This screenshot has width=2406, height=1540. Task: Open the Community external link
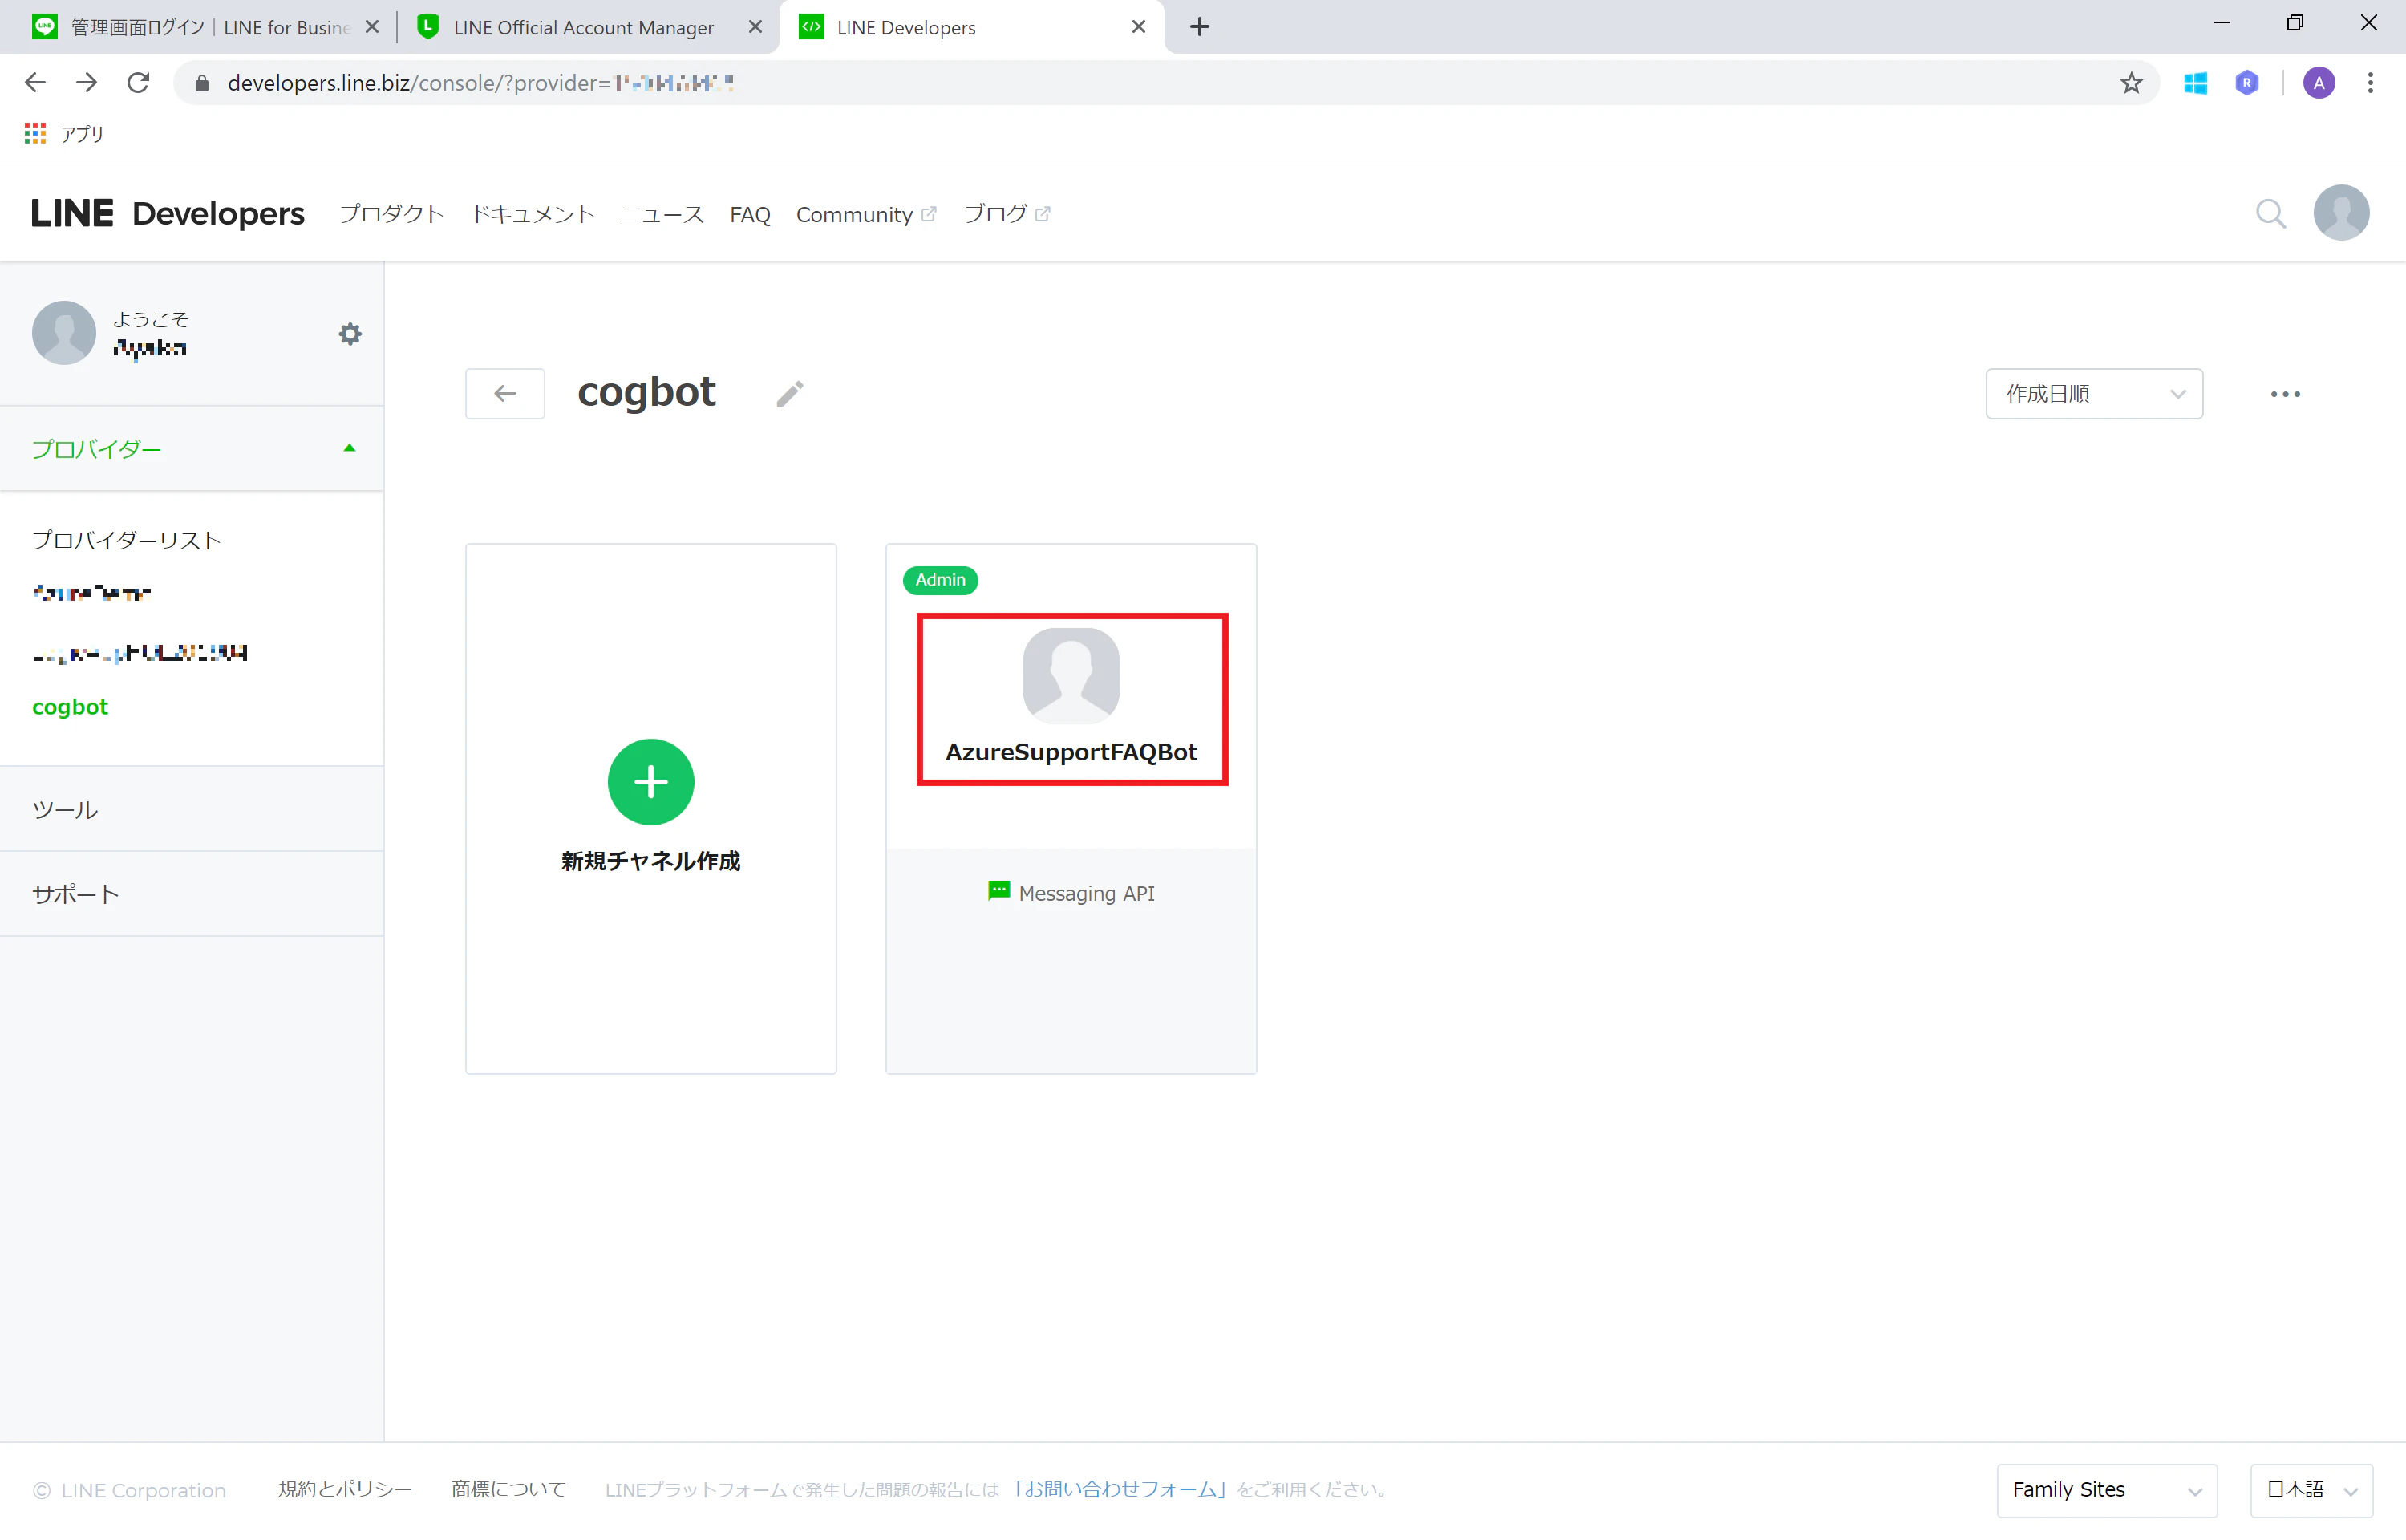[x=865, y=215]
